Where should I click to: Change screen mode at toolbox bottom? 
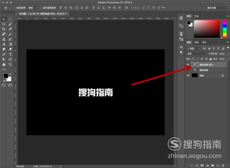point(10,85)
